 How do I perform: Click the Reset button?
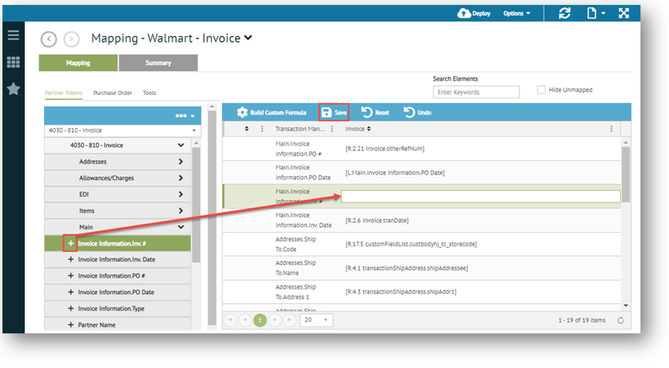coord(375,113)
